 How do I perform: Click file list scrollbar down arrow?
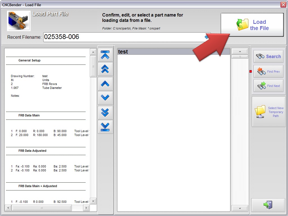click(x=239, y=208)
